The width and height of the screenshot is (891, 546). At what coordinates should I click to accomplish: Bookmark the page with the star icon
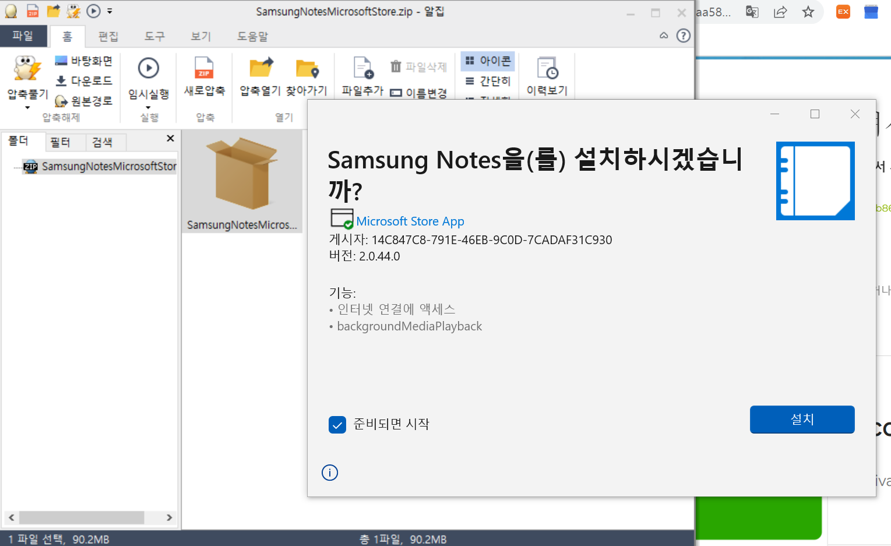(808, 12)
